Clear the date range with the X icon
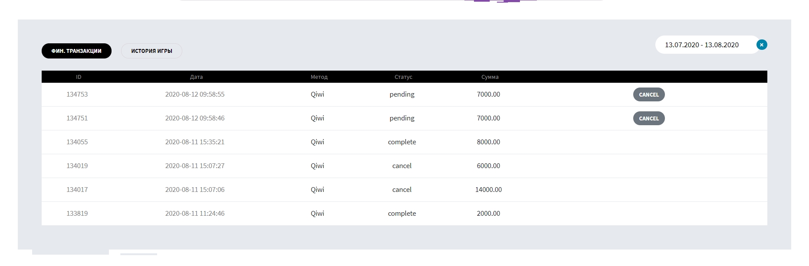The height and width of the screenshot is (266, 809). (x=762, y=45)
